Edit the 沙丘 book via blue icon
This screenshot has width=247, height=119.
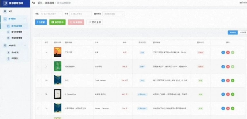click(x=223, y=80)
